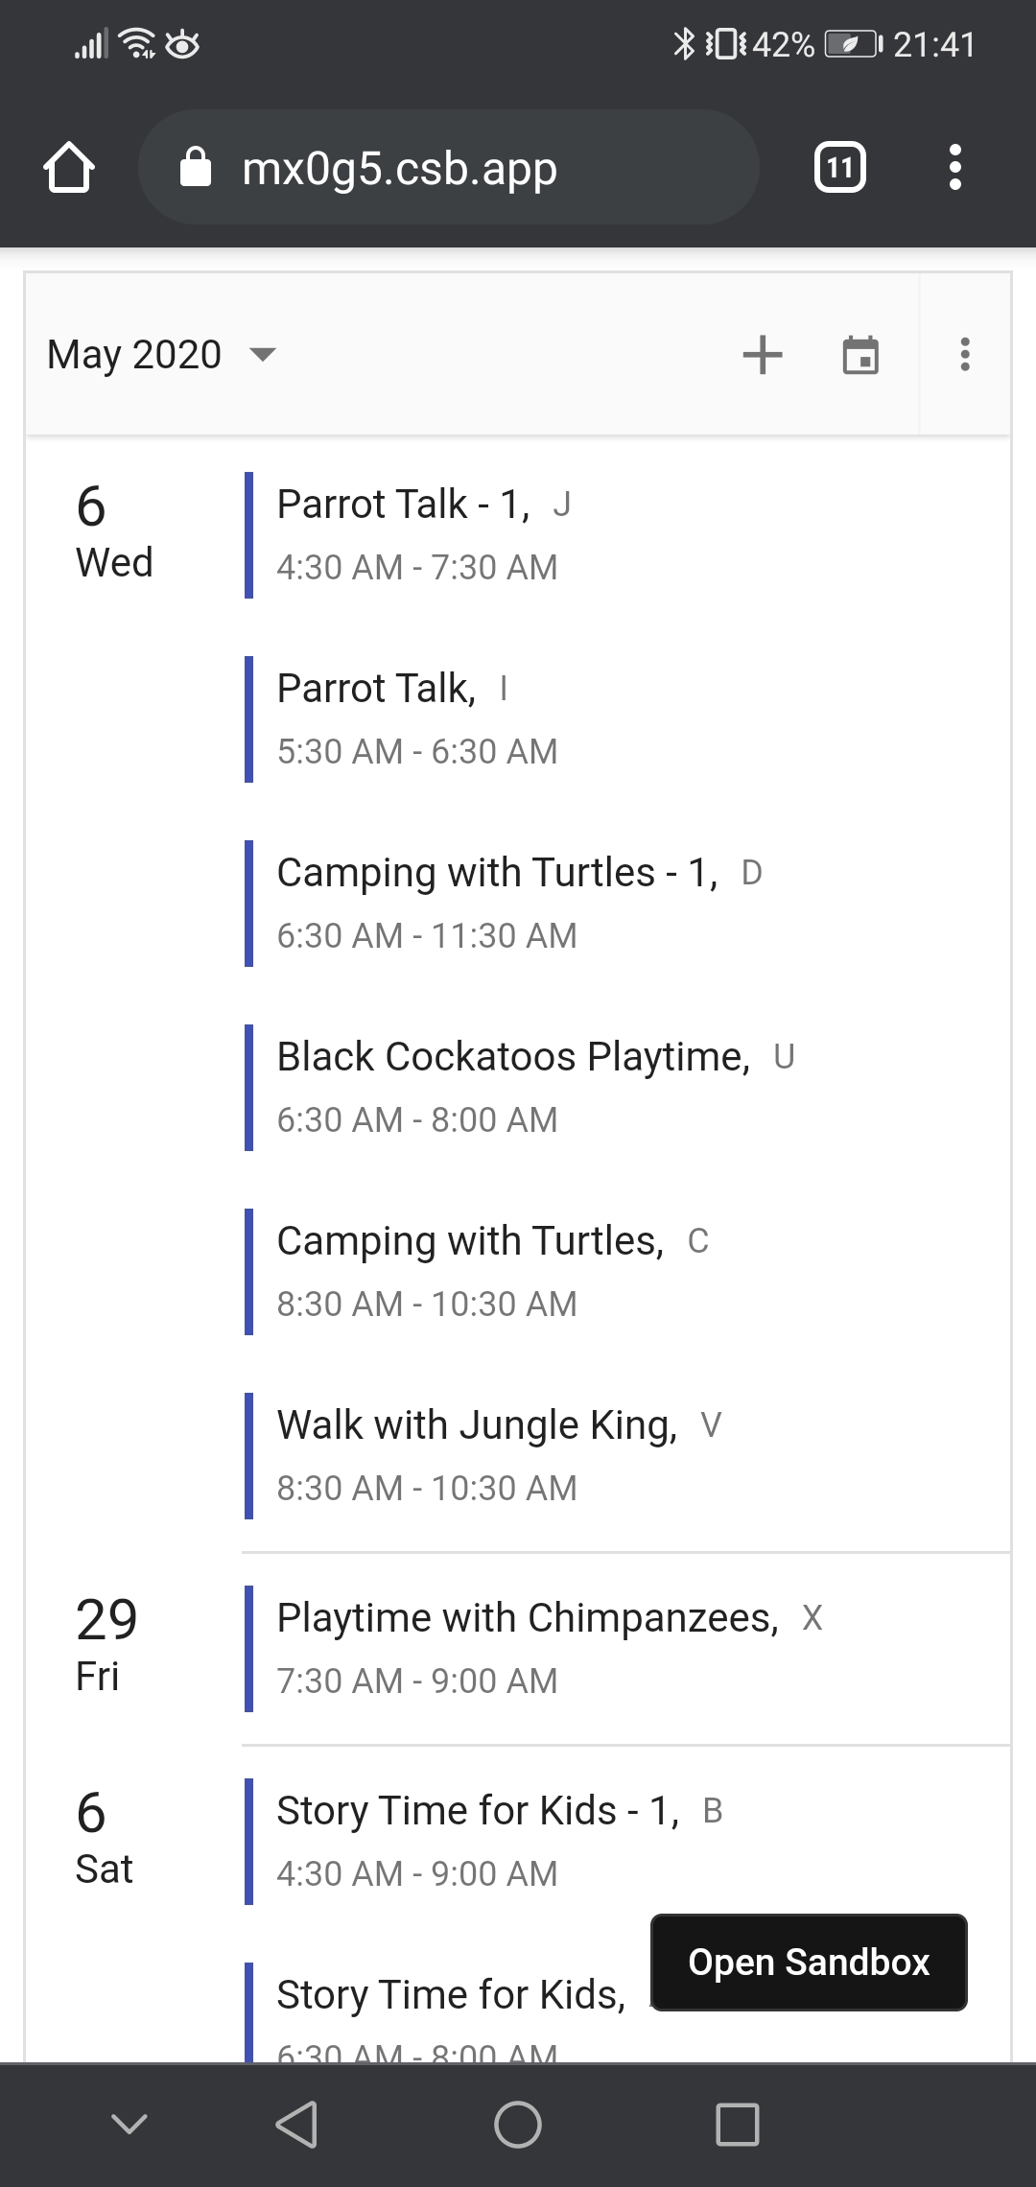The height and width of the screenshot is (2187, 1036).
Task: Tap the Android home circle button
Action: [x=518, y=2125]
